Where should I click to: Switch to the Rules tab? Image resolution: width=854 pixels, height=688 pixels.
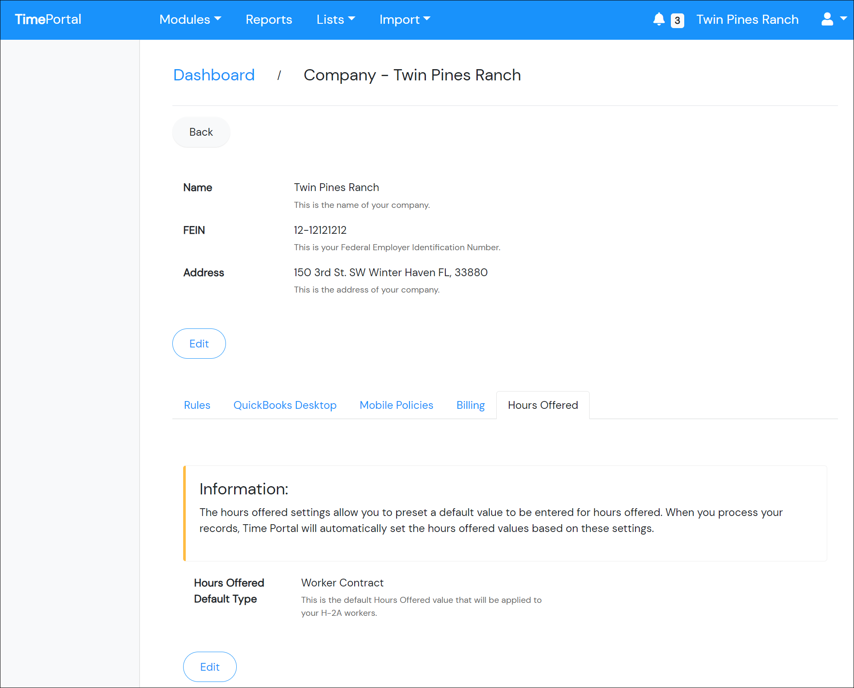coord(197,405)
